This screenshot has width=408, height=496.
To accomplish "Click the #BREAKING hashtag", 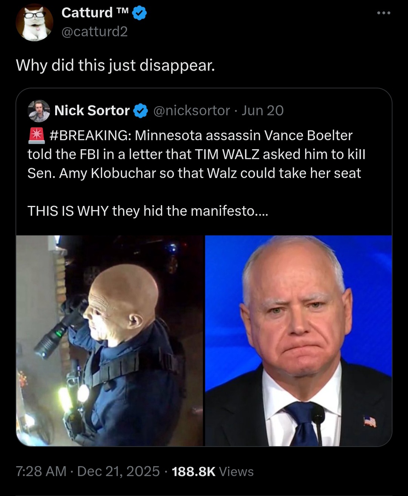I will click(90, 136).
